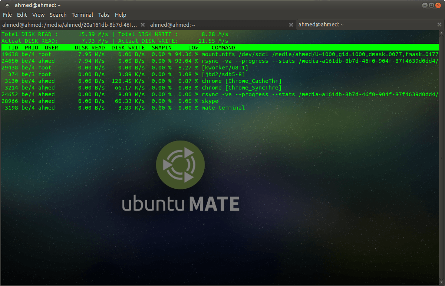Image resolution: width=445 pixels, height=286 pixels.
Task: Click the Actual DISK READ value 7.93 M/s
Action: (95, 41)
